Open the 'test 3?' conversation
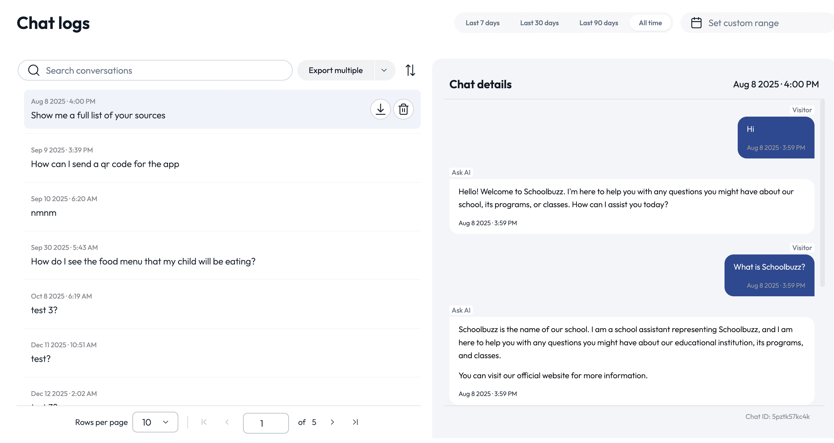The width and height of the screenshot is (834, 443). tap(222, 304)
